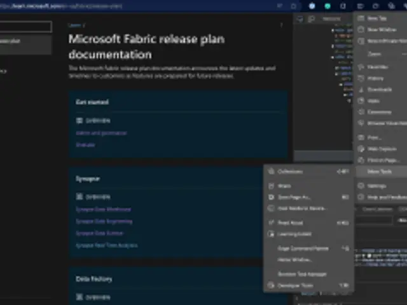The image size is (407, 305).
Task: Click the sidebar filter input box
Action: 25,27
